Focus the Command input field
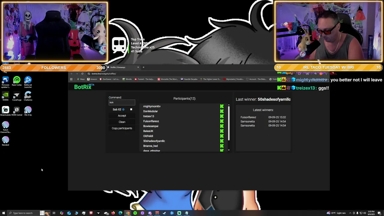384x216 pixels. tap(122, 103)
